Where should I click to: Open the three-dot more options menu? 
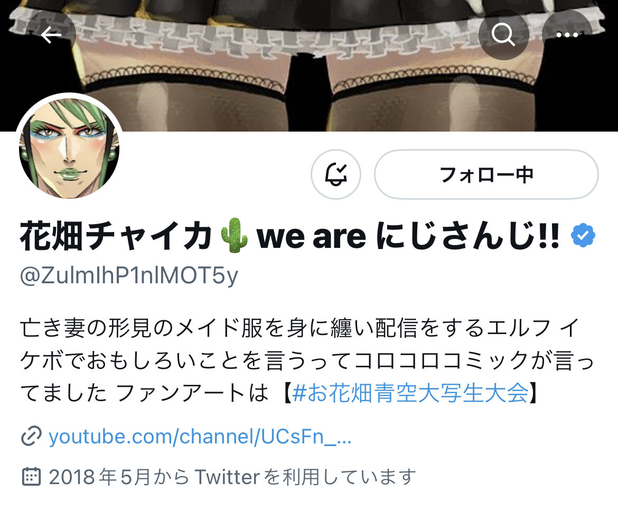point(567,35)
